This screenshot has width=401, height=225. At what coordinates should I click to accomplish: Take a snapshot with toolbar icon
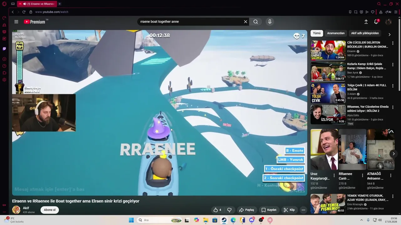click(x=356, y=12)
